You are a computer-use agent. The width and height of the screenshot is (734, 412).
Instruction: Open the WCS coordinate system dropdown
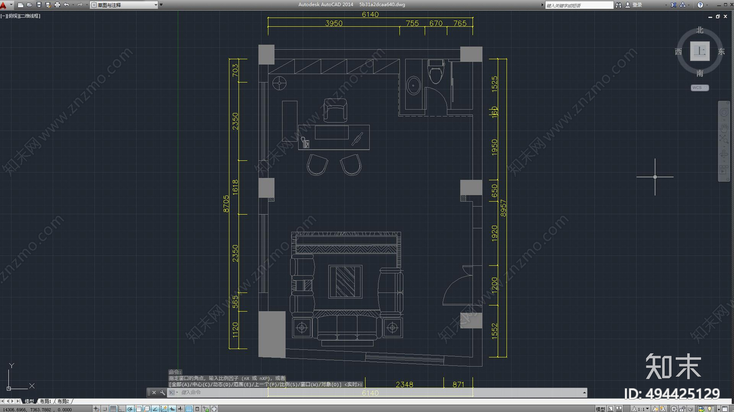click(700, 88)
